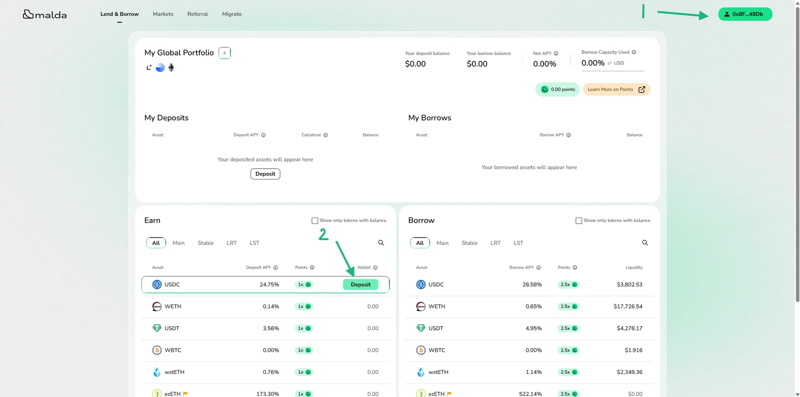Screen dimensions: 800x397
Task: Toggle Earn 'Show only tokens with balance' checkbox
Action: coord(315,220)
